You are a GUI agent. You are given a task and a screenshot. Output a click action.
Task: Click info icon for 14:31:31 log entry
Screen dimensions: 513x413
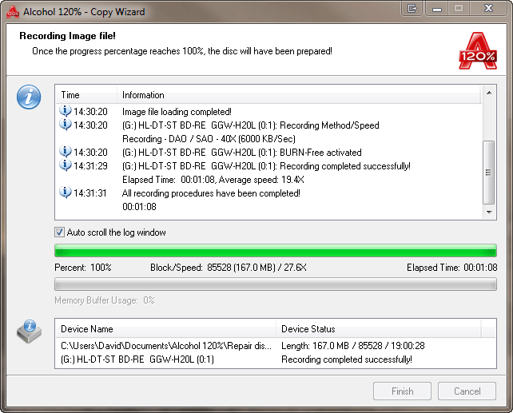point(66,193)
